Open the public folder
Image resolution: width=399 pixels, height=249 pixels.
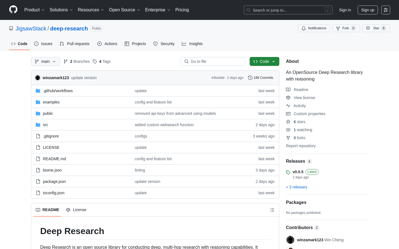(x=48, y=113)
